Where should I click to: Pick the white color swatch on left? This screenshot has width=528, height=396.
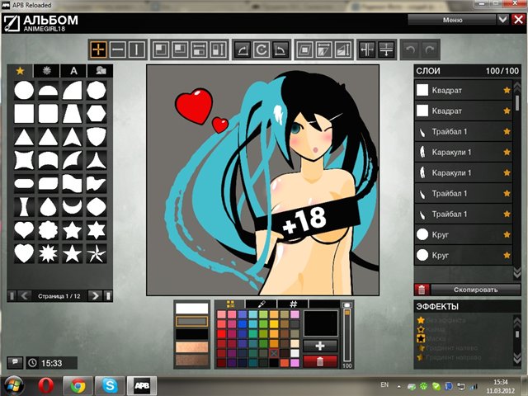pos(191,308)
